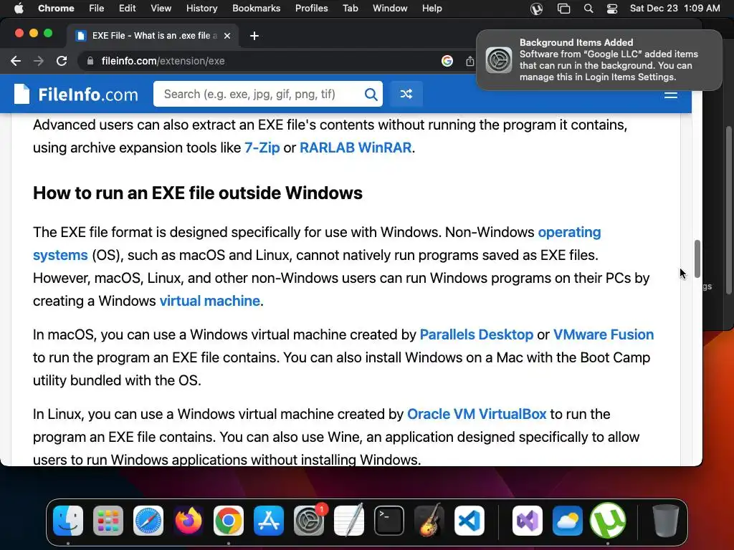Reload the current page

coord(62,61)
